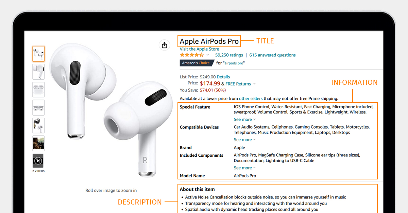408x213 pixels.
Task: Expand the star rating dropdown arrow
Action: click(x=208, y=55)
